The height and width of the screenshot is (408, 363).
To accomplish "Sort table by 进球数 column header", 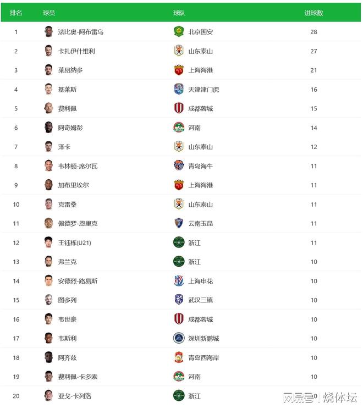I will pyautogui.click(x=313, y=13).
